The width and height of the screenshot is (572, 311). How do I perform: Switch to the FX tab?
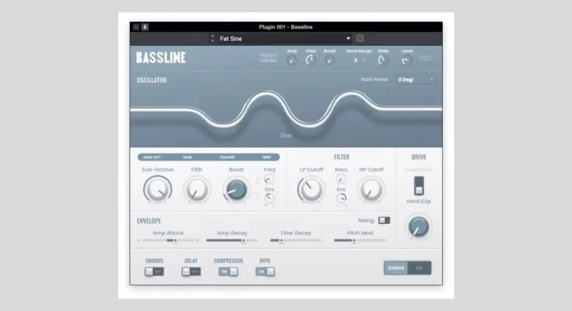[419, 267]
